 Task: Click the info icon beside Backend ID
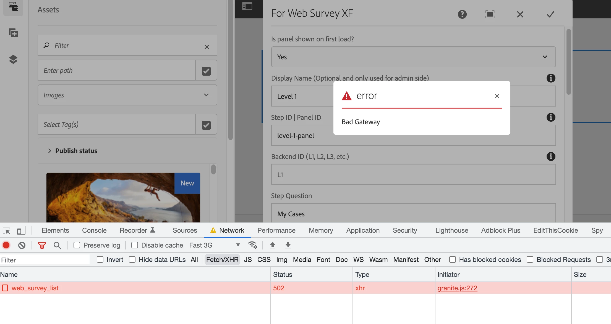[x=551, y=156]
